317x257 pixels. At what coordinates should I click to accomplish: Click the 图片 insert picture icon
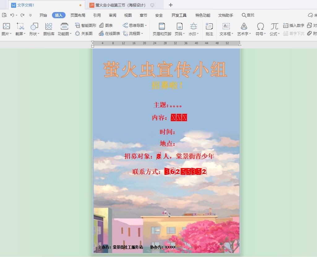(6, 27)
